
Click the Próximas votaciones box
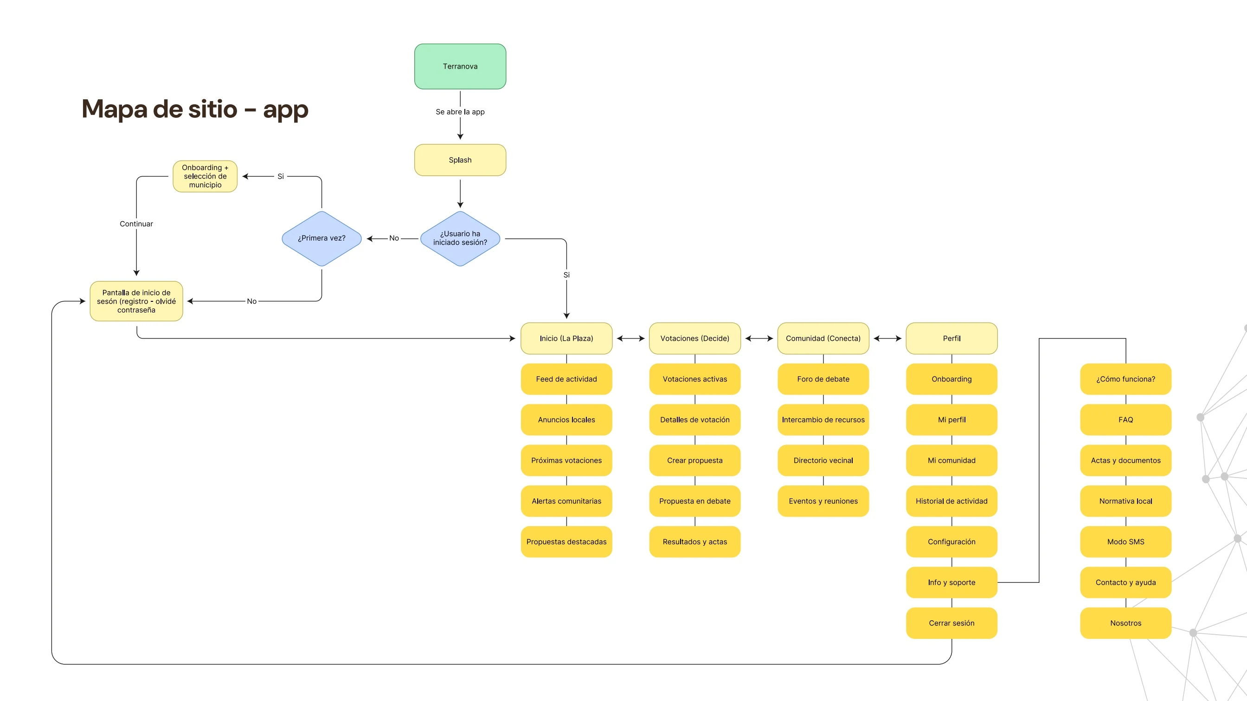[566, 460]
